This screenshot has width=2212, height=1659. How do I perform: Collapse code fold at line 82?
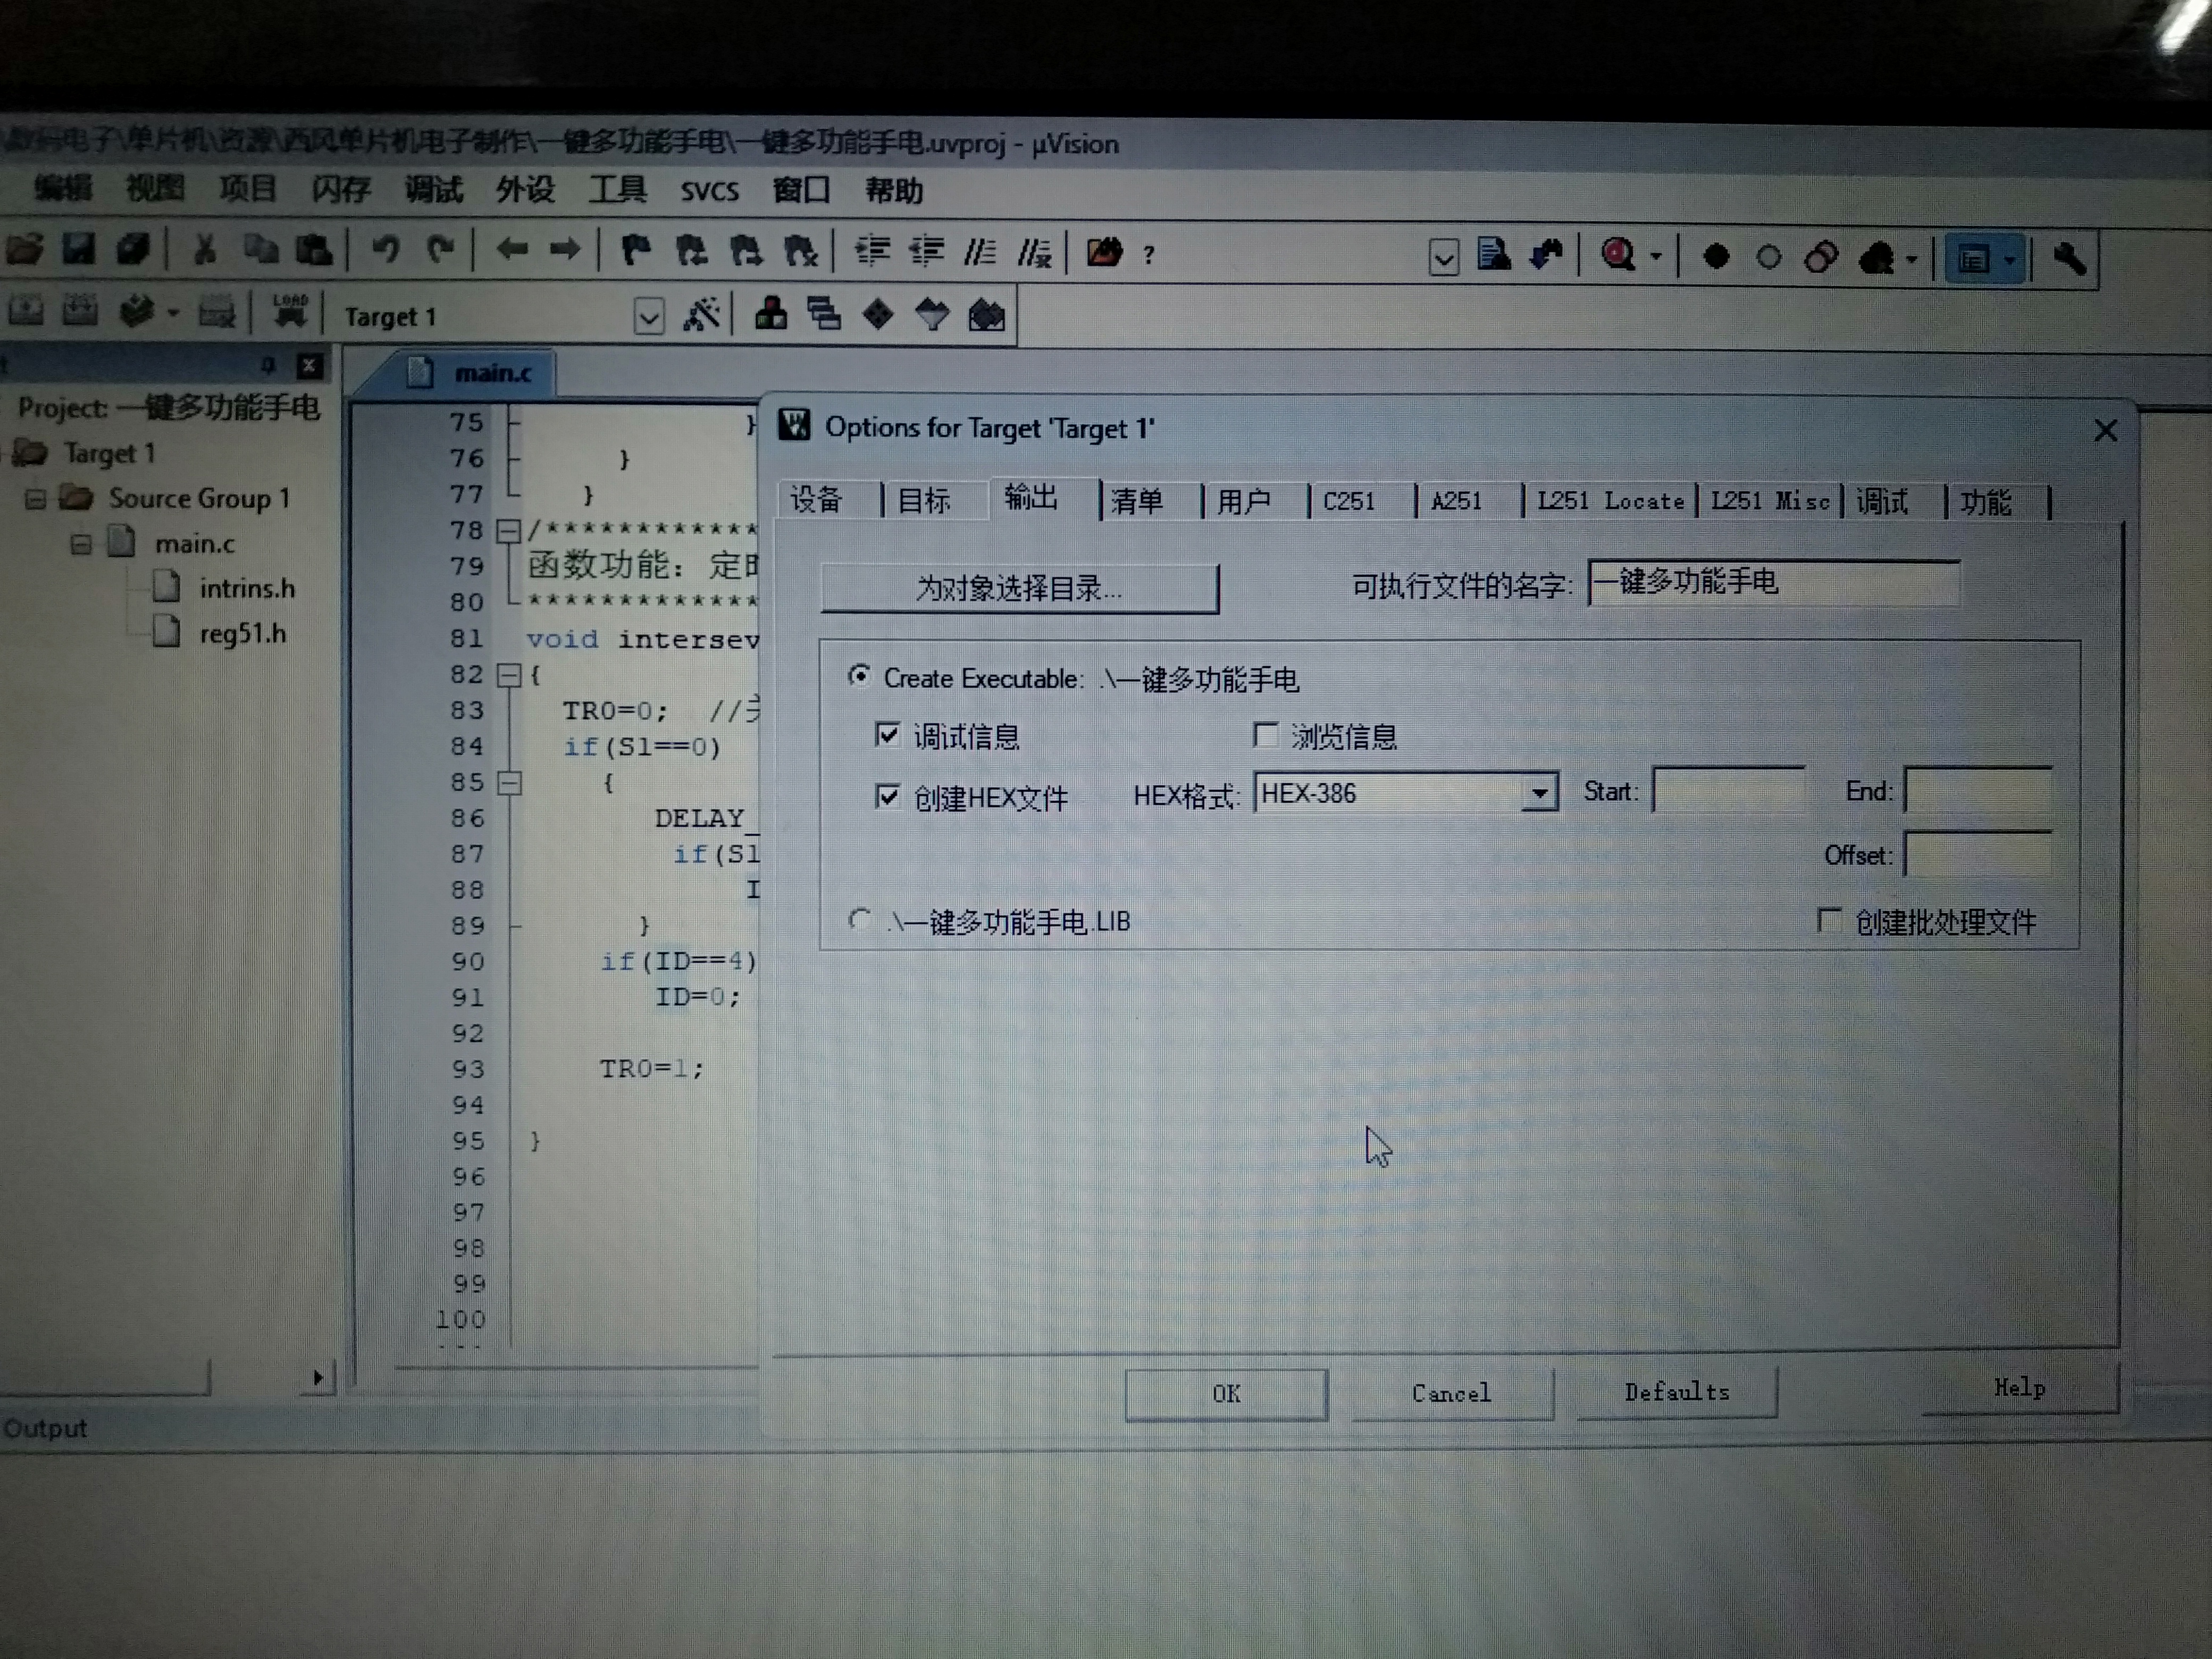click(508, 675)
